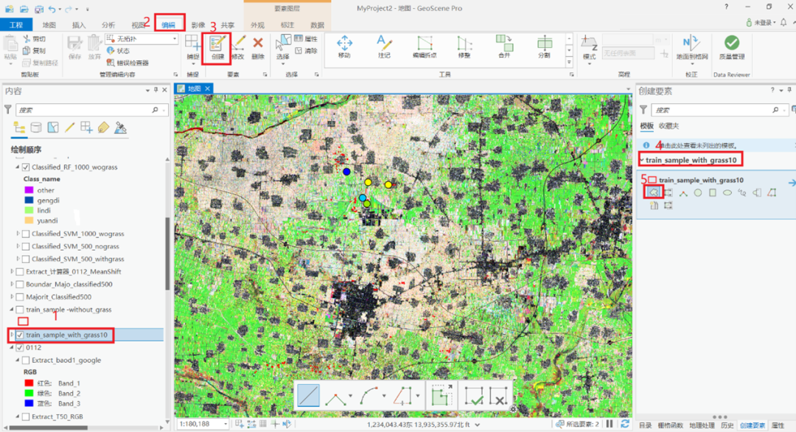Image resolution: width=796 pixels, height=432 pixels.
Task: Toggle visibility of Classified_RF_1000_wograss layer
Action: pos(27,167)
